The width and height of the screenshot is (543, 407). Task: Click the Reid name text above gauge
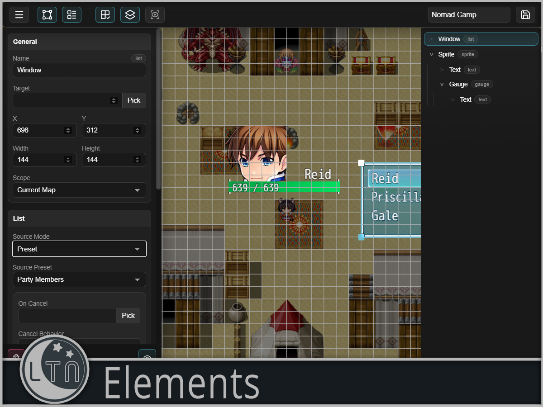click(318, 174)
